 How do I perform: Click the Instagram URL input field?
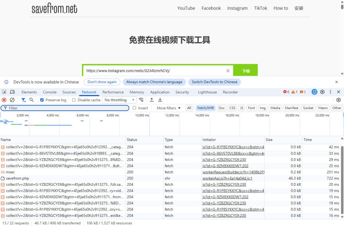point(155,71)
